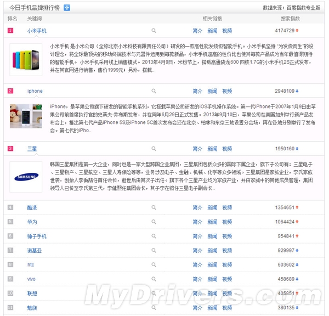Image resolution: width=329 pixels, height=316 pixels.
Task: Open 视频 link for htc
Action: pyautogui.click(x=227, y=264)
